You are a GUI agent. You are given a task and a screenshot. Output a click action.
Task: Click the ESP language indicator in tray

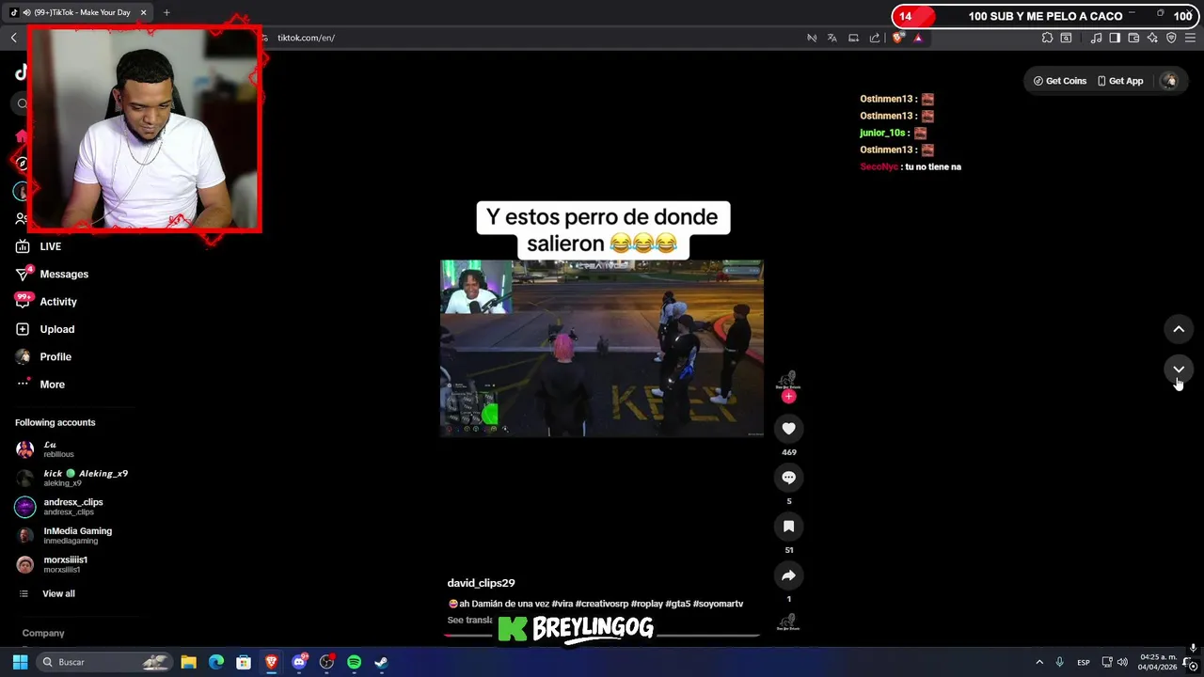click(1084, 662)
